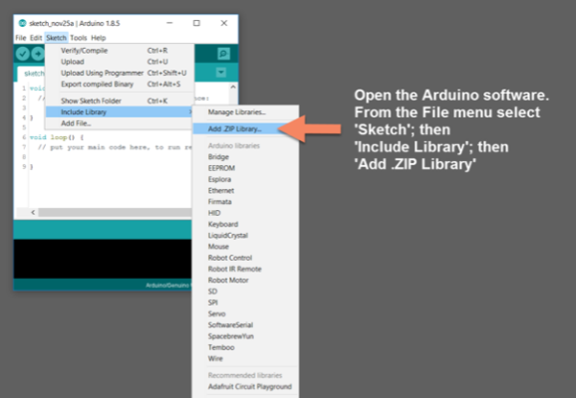Include the Esplora library
This screenshot has height=398, width=576.
[245, 179]
